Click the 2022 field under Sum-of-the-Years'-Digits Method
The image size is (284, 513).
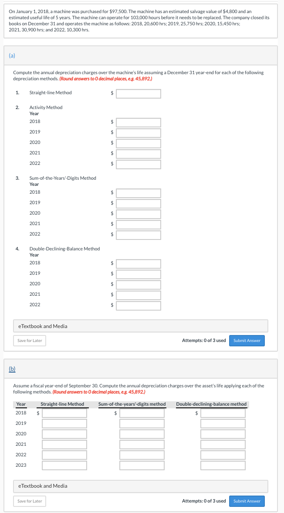pyautogui.click(x=138, y=235)
